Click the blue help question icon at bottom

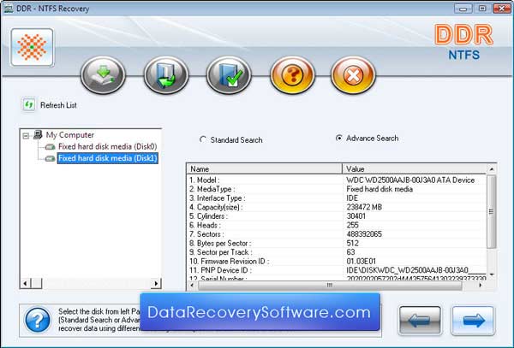click(x=38, y=320)
